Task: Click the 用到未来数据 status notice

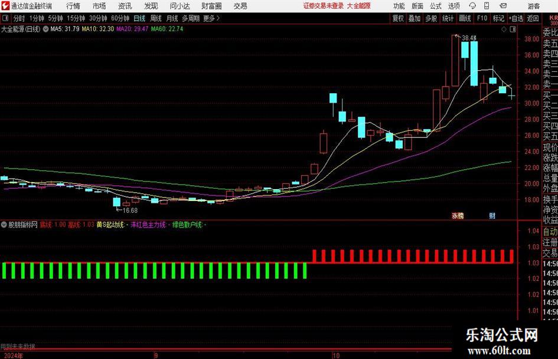Action: [x=18, y=346]
